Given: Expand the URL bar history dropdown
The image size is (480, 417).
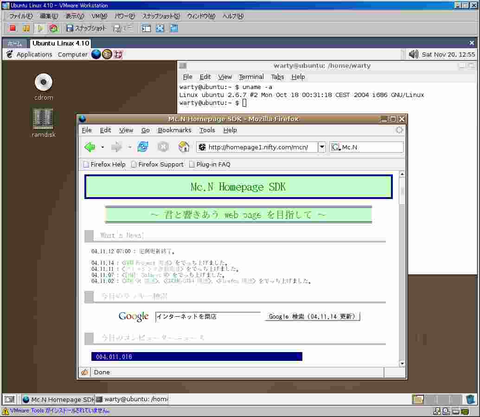Looking at the screenshot, I should click(x=322, y=148).
